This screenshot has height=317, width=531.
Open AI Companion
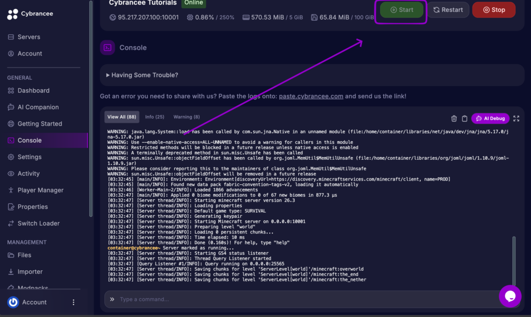pos(38,107)
